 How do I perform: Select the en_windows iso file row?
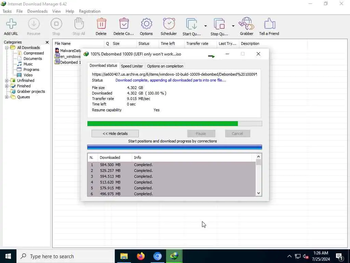[x=68, y=57]
